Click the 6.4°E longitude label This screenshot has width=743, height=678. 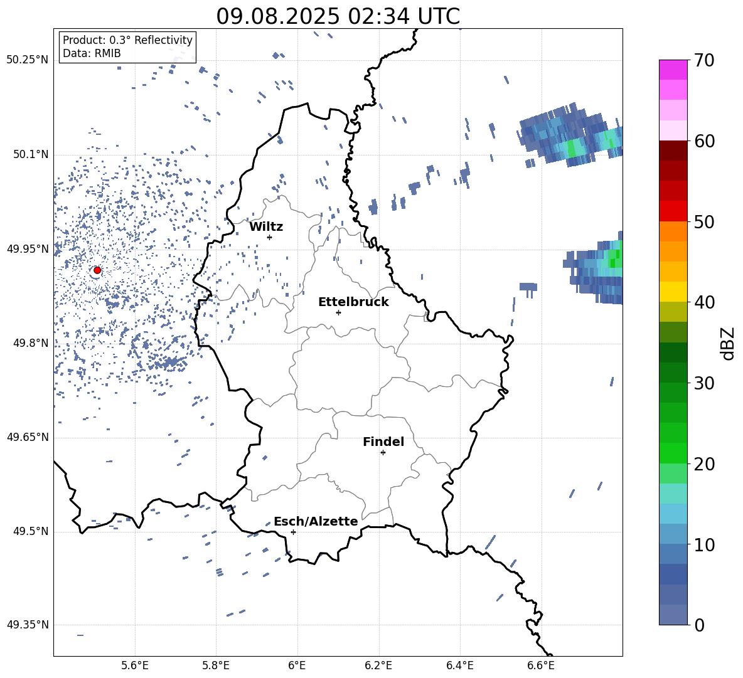459,665
